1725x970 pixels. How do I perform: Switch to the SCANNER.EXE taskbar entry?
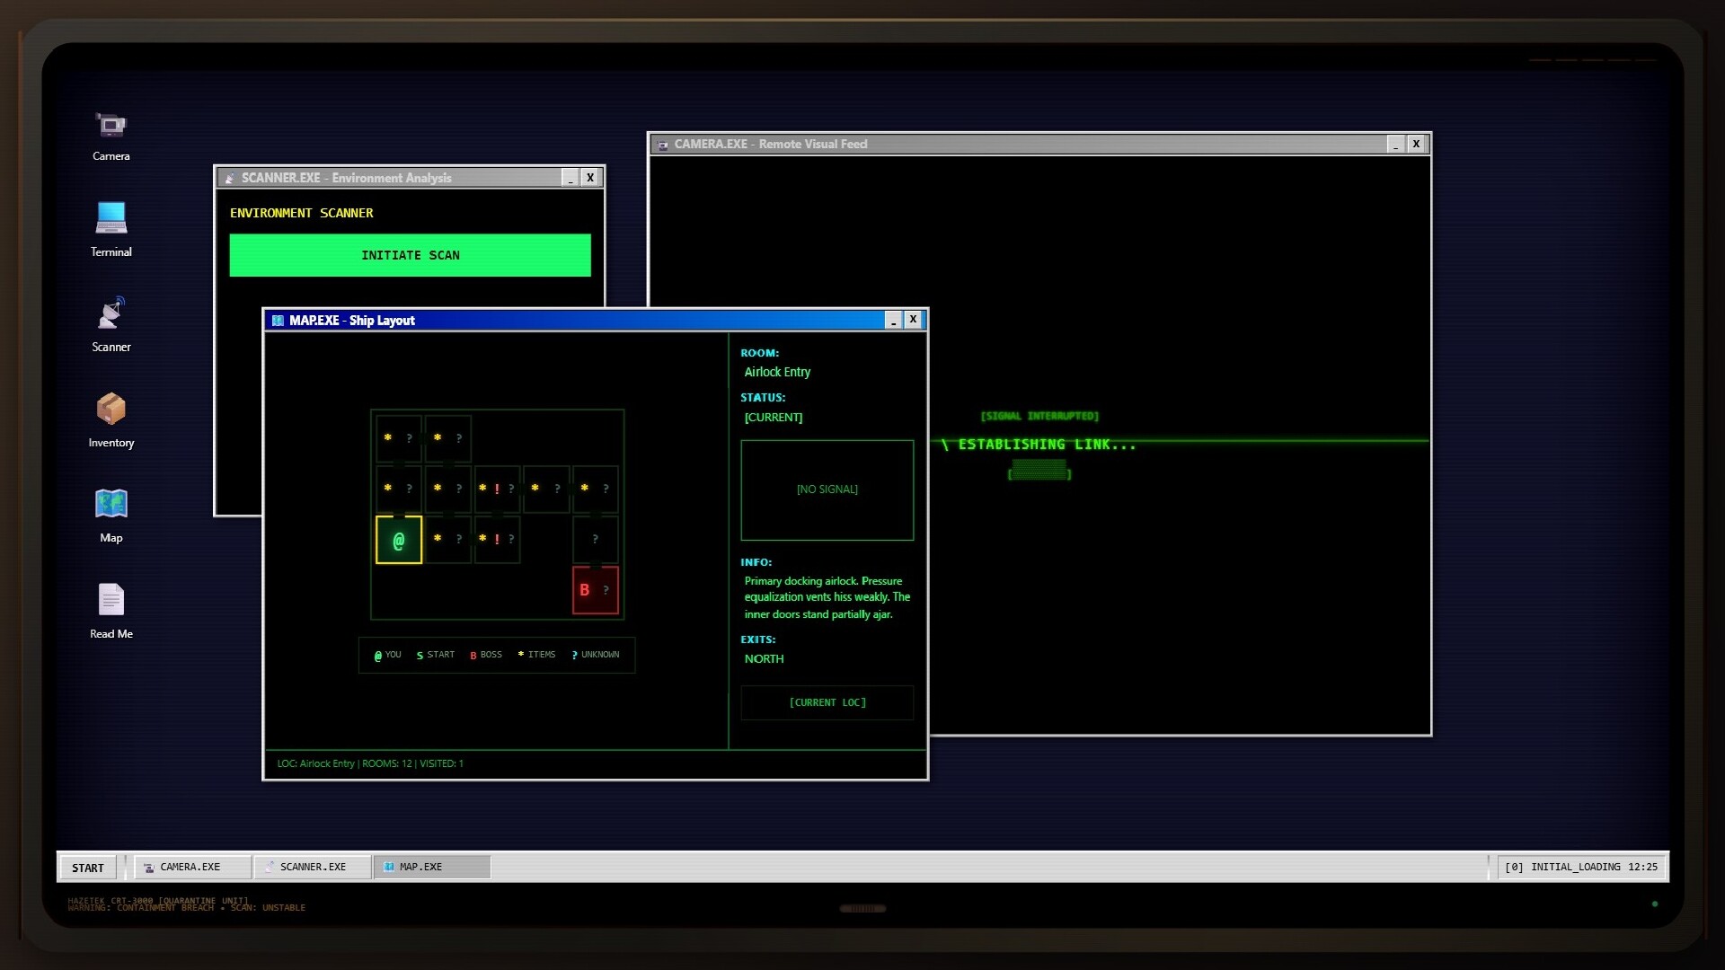[x=312, y=867]
